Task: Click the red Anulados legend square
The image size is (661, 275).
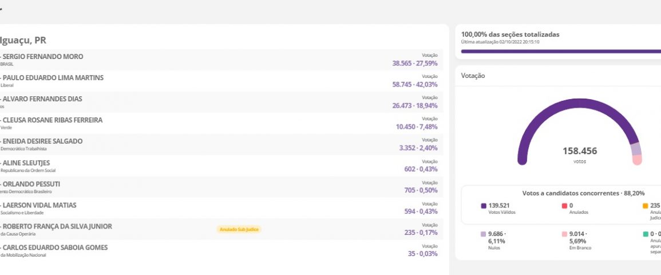Action: 564,206
